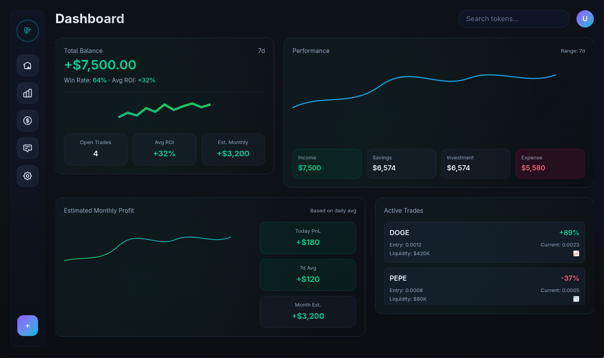
Task: Open the Based on daily avg selector
Action: point(333,210)
